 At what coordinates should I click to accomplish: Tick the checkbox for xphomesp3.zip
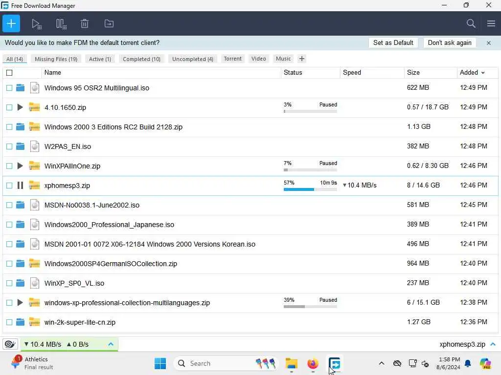(9, 186)
